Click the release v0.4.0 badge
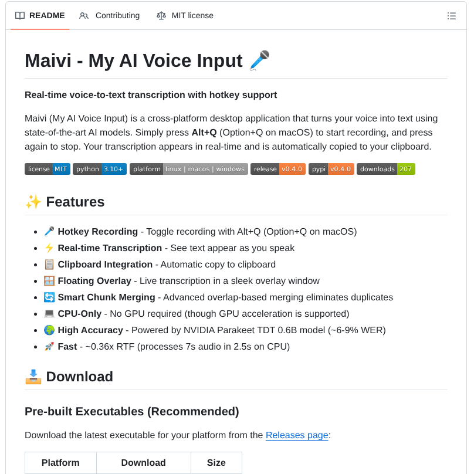This screenshot has height=474, width=474. tap(277, 169)
